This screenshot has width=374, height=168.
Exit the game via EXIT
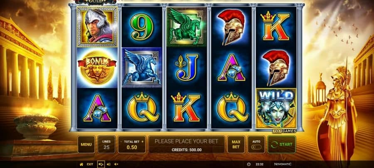click(90, 164)
